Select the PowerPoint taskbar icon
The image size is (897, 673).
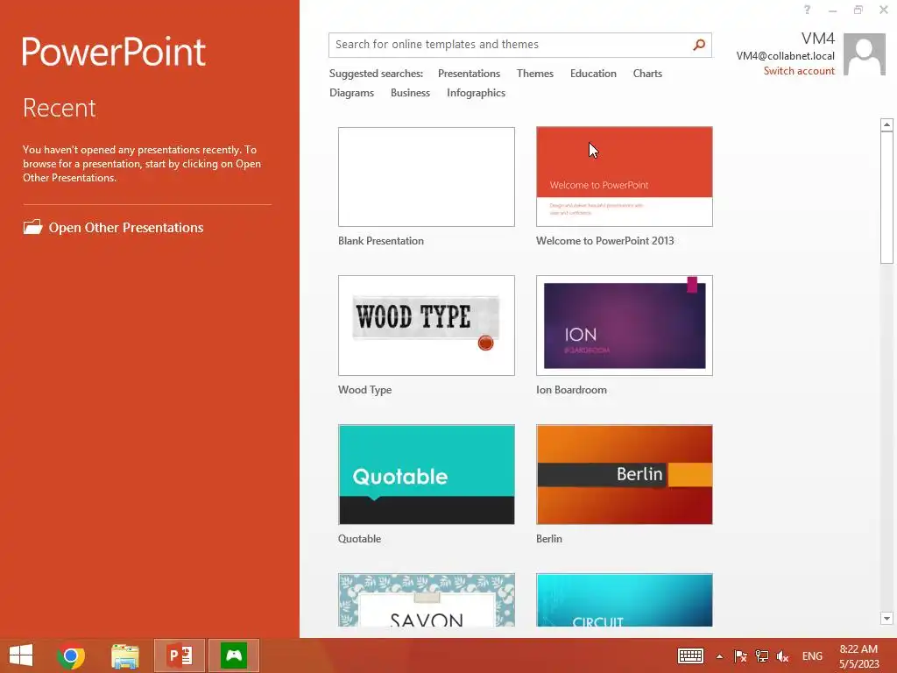click(180, 655)
